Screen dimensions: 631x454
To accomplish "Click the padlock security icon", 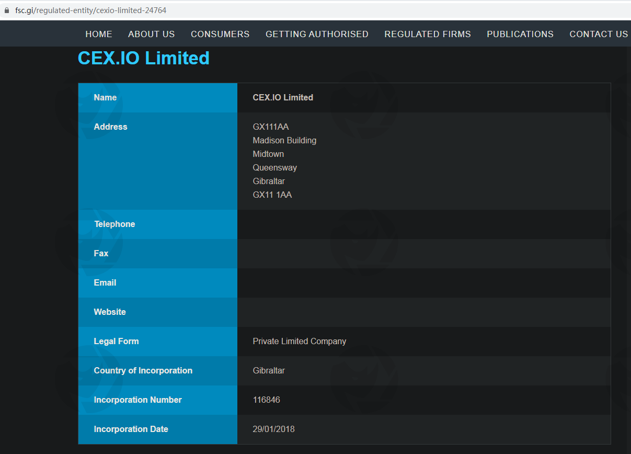I will (x=6, y=9).
